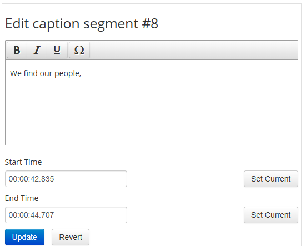This screenshot has height=246, width=306.
Task: Toggle bold formatting in the caption editor
Action: coord(17,50)
